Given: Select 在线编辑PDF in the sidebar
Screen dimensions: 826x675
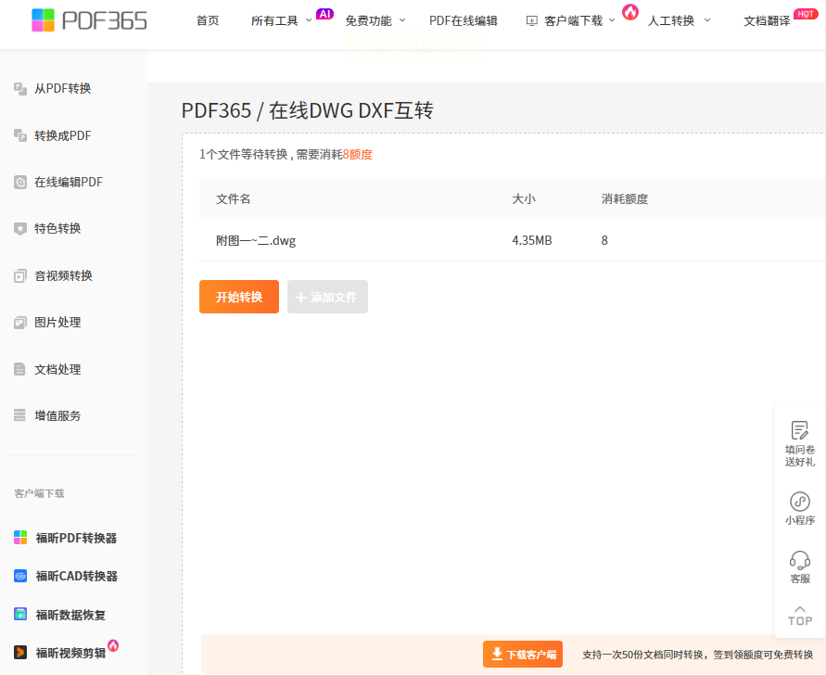Looking at the screenshot, I should pyautogui.click(x=69, y=183).
